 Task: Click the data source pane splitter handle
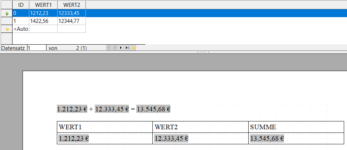[203, 52]
